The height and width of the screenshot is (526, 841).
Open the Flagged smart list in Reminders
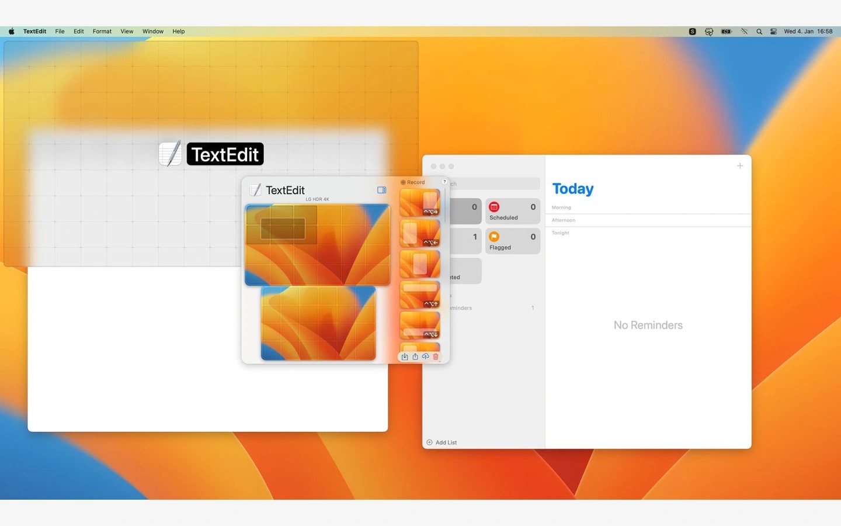point(513,241)
